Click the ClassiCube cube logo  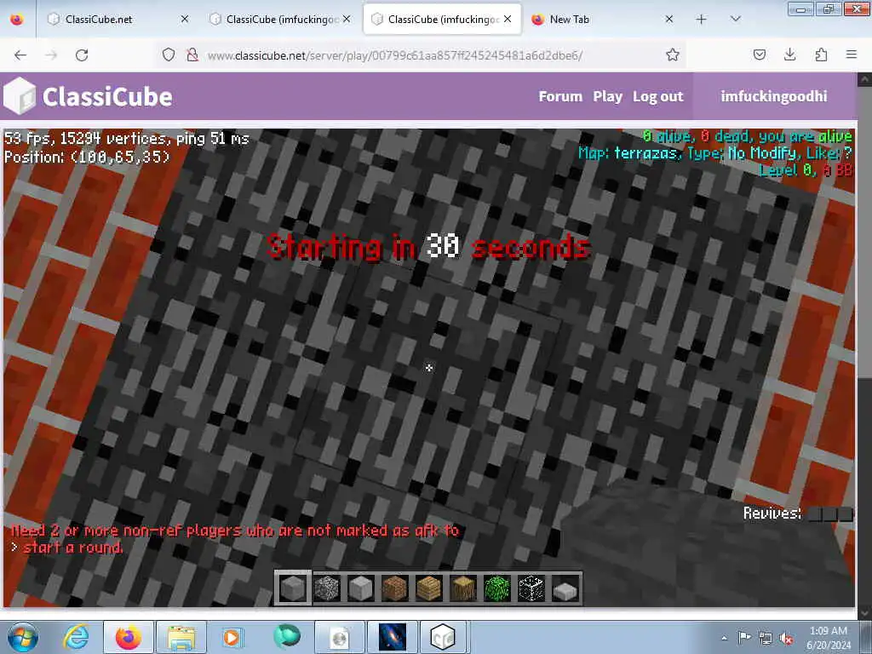pos(20,95)
